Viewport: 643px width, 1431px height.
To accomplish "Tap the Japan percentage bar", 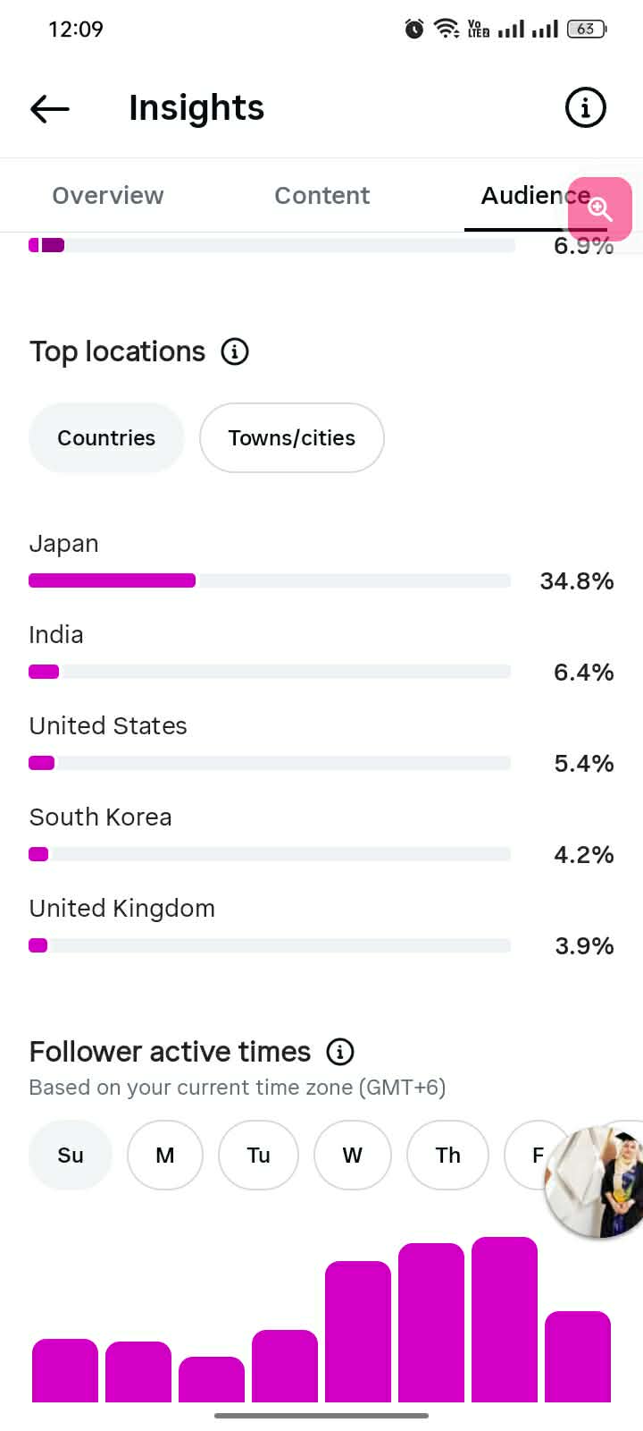I will click(270, 580).
